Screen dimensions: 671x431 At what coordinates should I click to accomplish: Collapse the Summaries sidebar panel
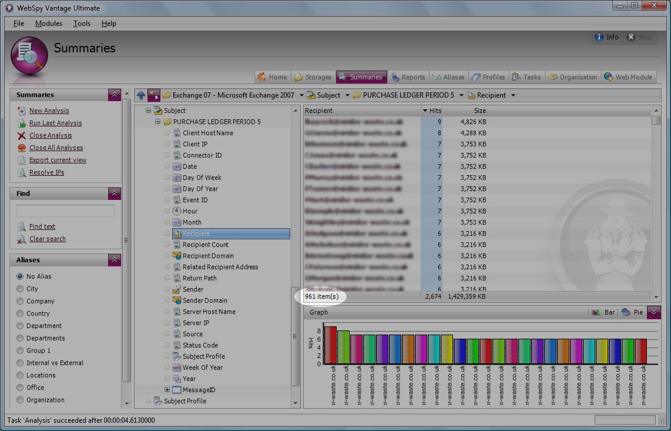click(114, 95)
